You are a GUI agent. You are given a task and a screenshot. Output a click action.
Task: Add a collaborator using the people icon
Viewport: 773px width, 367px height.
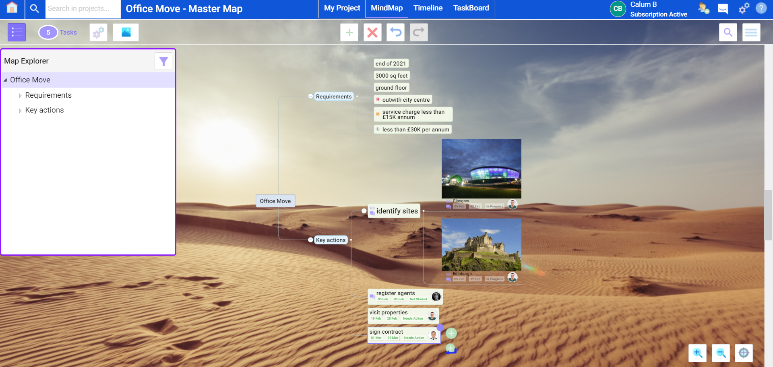tap(703, 8)
